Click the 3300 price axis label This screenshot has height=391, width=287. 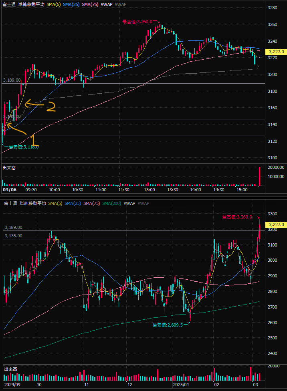[x=272, y=214]
